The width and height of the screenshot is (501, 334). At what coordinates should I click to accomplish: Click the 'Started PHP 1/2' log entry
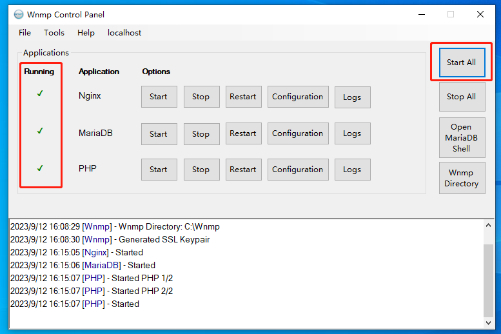(92, 278)
